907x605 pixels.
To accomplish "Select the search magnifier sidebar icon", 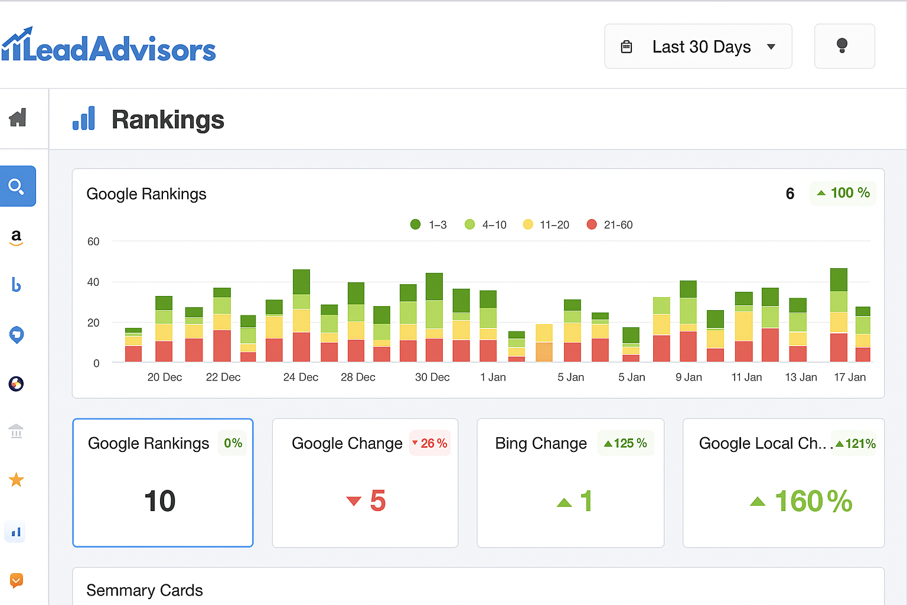I will click(x=17, y=186).
